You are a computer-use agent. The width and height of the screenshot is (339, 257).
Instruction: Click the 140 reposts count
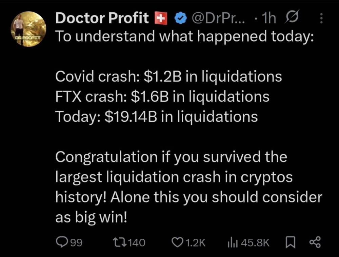coord(137,242)
